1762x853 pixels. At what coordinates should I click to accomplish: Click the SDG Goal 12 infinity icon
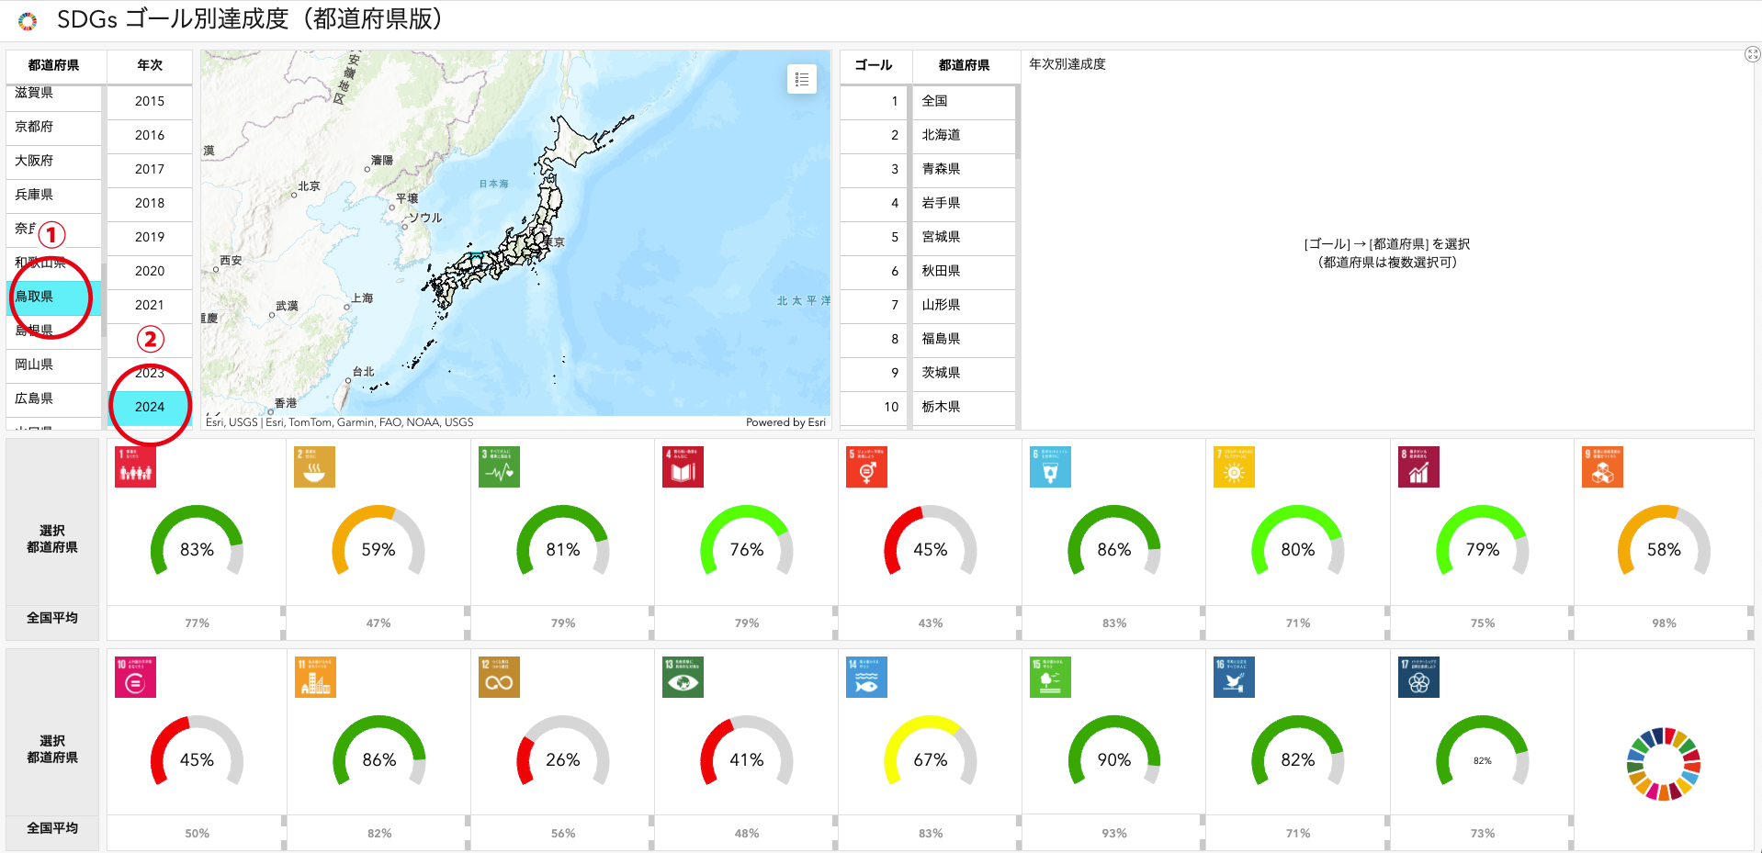click(499, 678)
